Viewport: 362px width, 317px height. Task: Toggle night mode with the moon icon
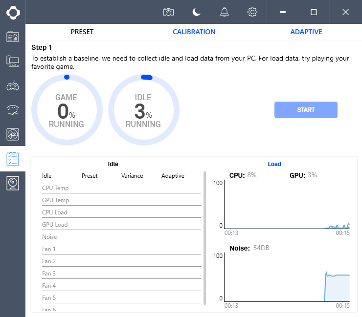196,12
